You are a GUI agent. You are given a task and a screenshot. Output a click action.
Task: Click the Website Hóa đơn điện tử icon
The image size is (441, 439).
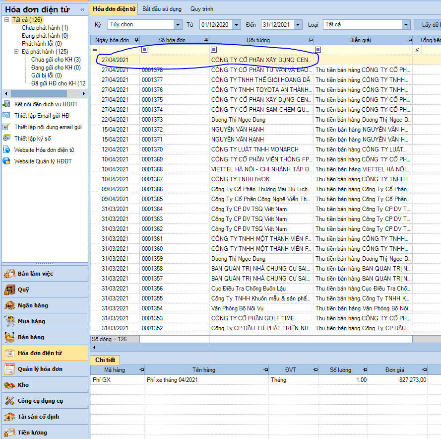(6, 150)
